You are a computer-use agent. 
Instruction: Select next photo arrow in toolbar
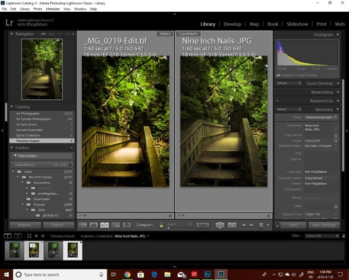(251, 225)
